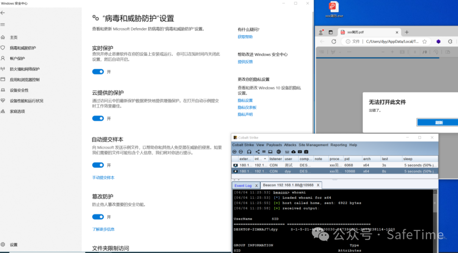Open the icon left of the camera in Cobalt Strike
The width and height of the screenshot is (458, 253).
300,152
